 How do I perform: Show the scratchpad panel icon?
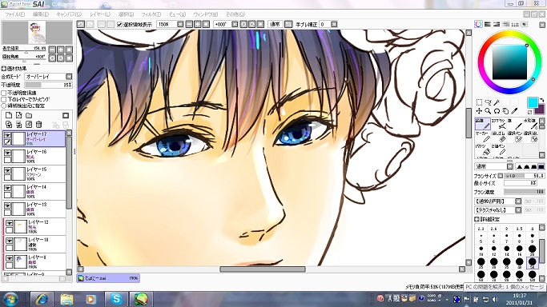point(524,24)
